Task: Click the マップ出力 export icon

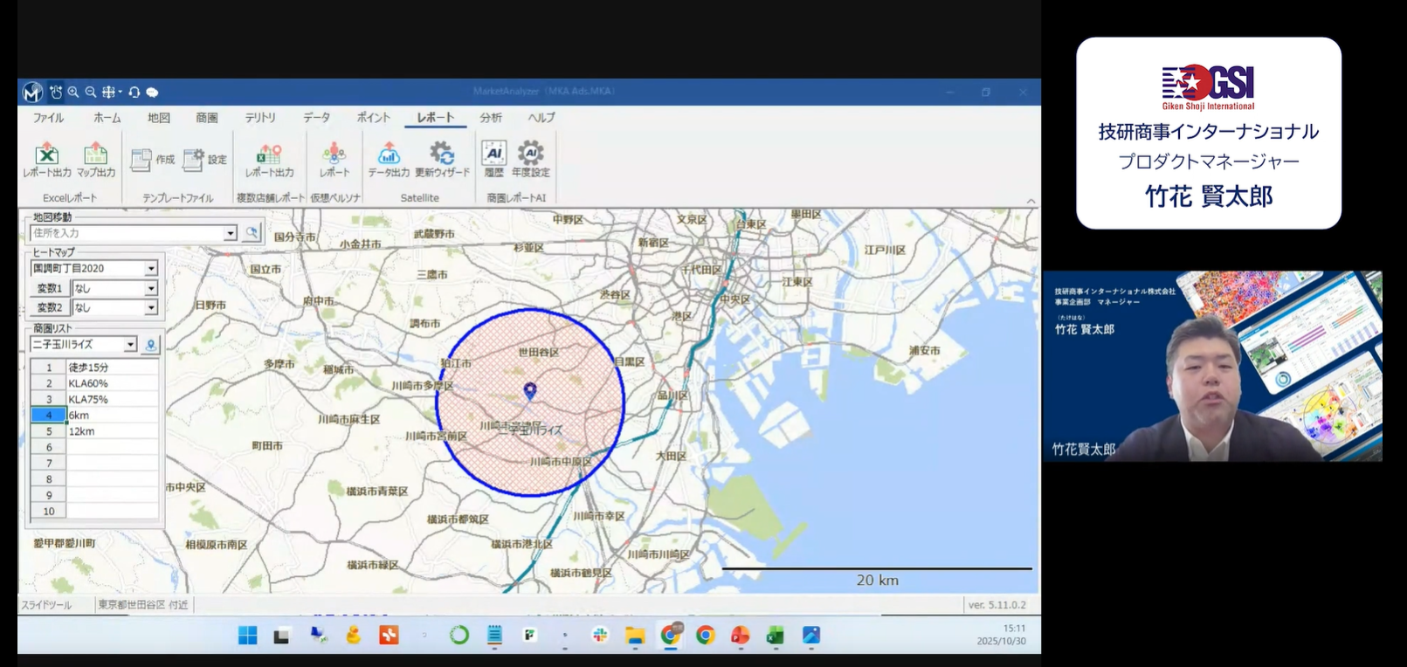Action: click(x=96, y=160)
